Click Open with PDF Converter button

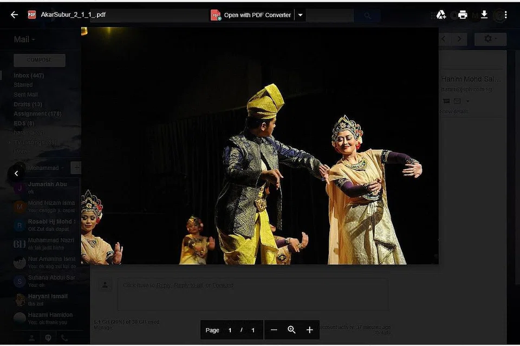(x=252, y=15)
